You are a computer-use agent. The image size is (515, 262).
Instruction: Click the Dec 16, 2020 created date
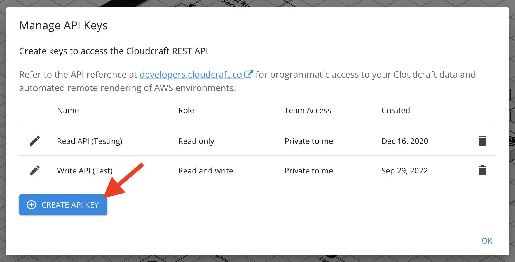[405, 141]
